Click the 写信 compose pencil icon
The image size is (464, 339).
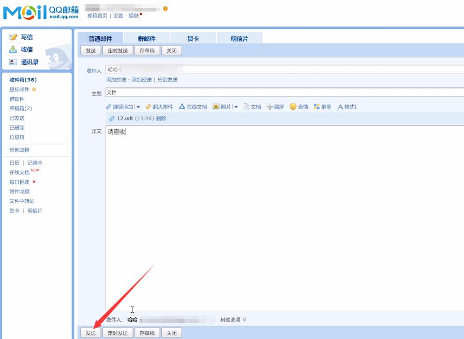click(13, 37)
